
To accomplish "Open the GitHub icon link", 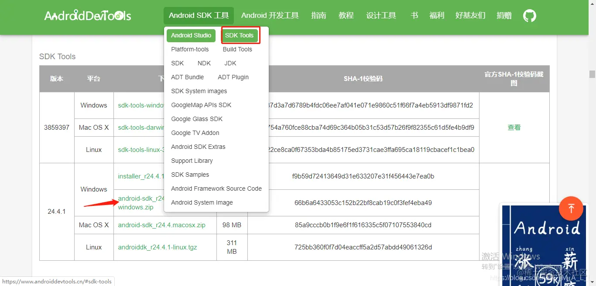I will [529, 16].
